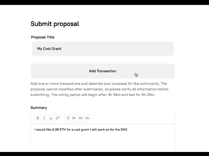Apply Heading 2 style with H2
This screenshot has height=156, width=209.
[x=81, y=118]
